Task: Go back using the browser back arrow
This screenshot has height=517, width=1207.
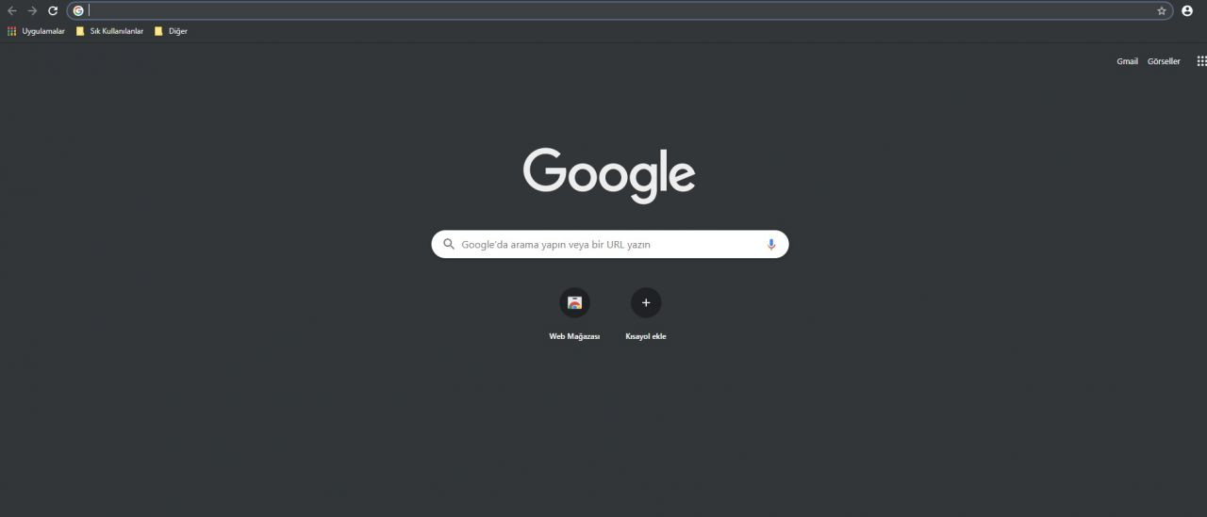Action: coord(12,10)
